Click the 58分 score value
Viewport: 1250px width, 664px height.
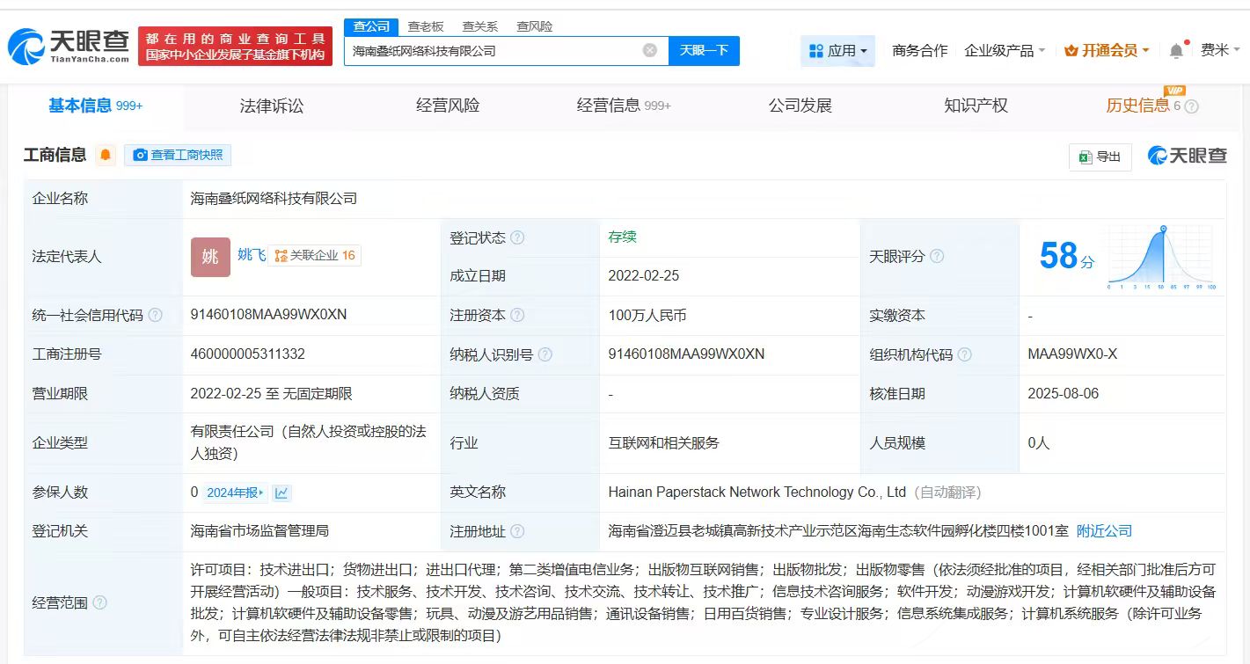click(x=1067, y=257)
